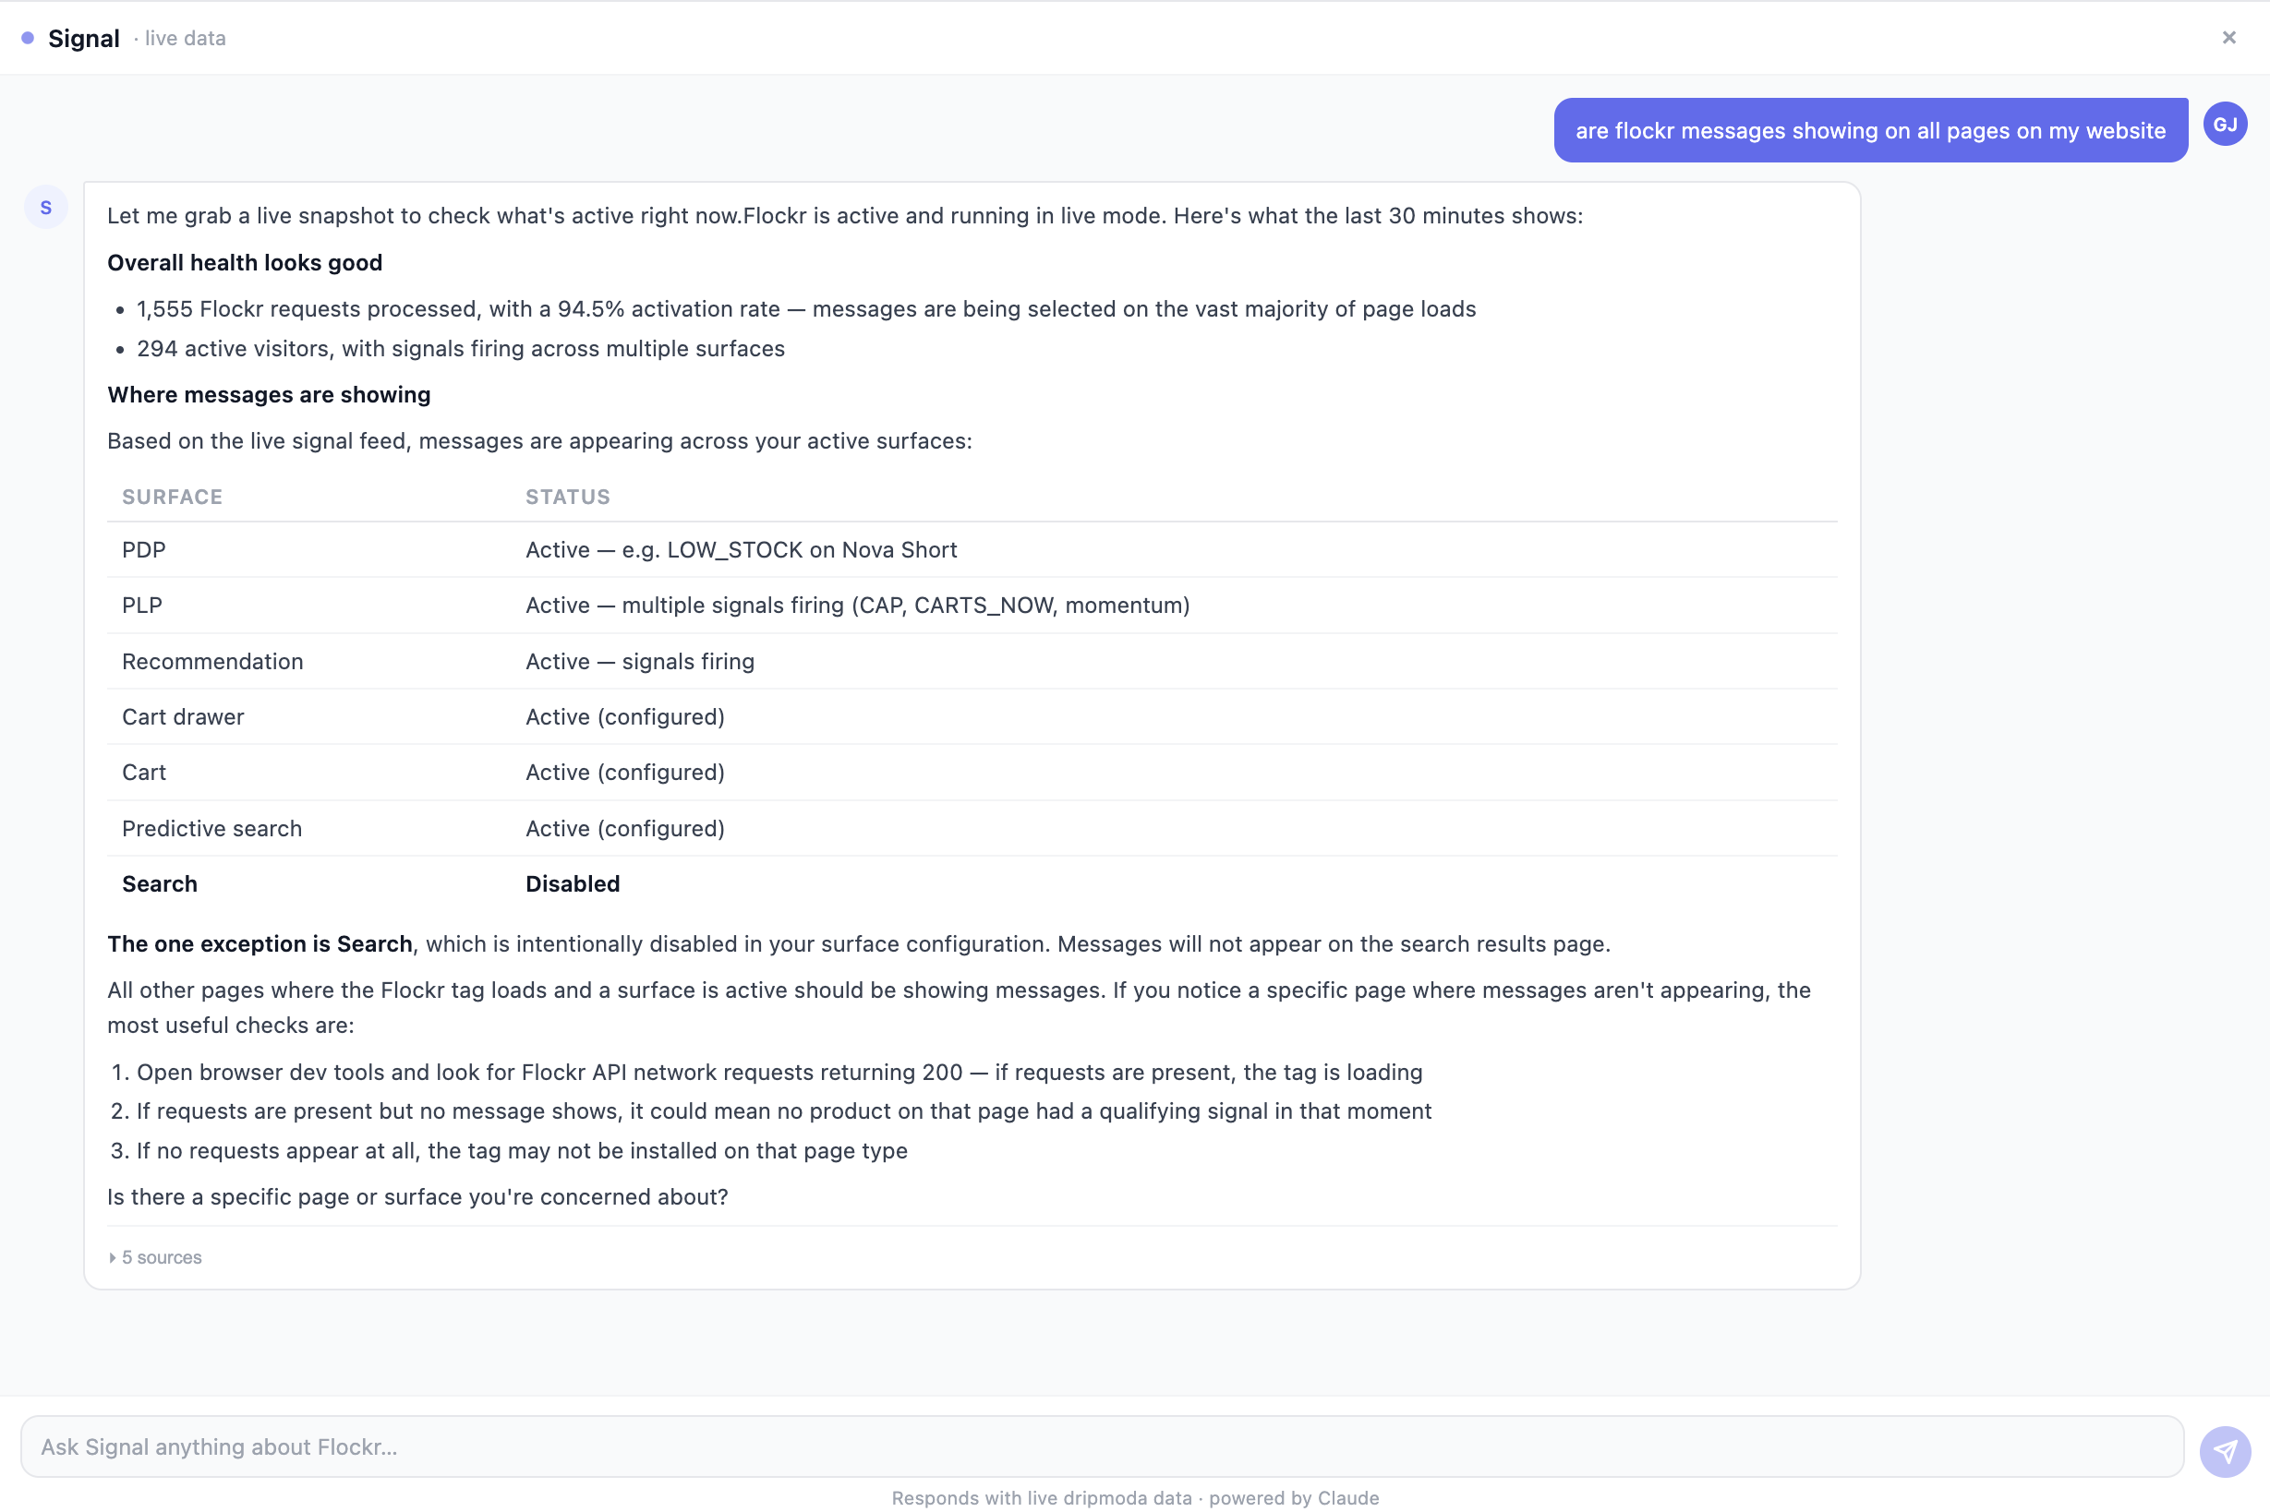
Task: Click the GJ user avatar
Action: point(2225,125)
